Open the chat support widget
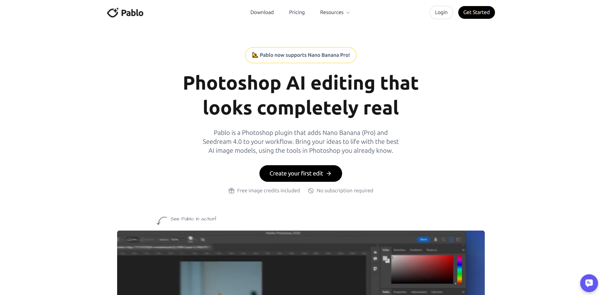This screenshot has height=295, width=599. point(589,283)
